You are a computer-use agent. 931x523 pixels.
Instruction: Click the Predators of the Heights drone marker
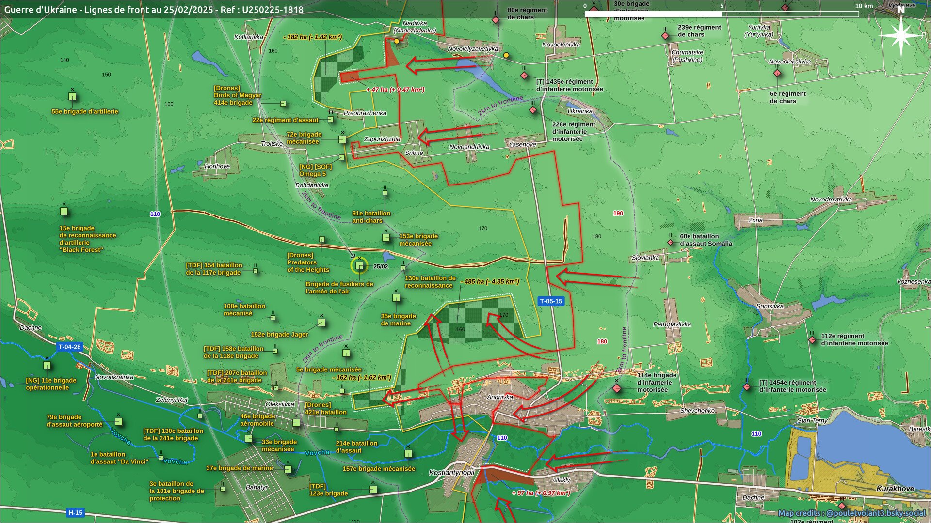tap(322, 239)
